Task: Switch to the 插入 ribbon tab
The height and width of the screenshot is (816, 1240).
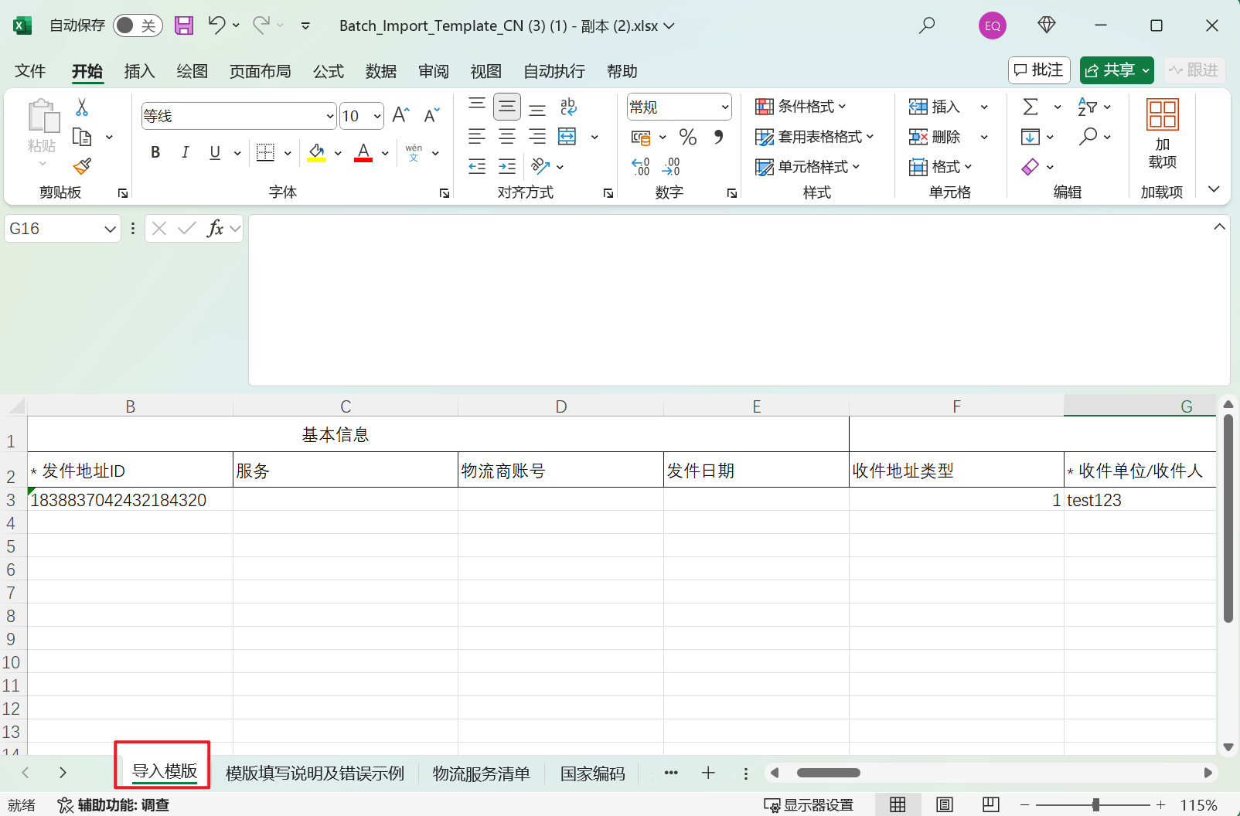Action: (140, 71)
